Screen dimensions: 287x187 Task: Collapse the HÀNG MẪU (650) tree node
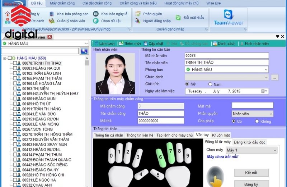[5, 58]
